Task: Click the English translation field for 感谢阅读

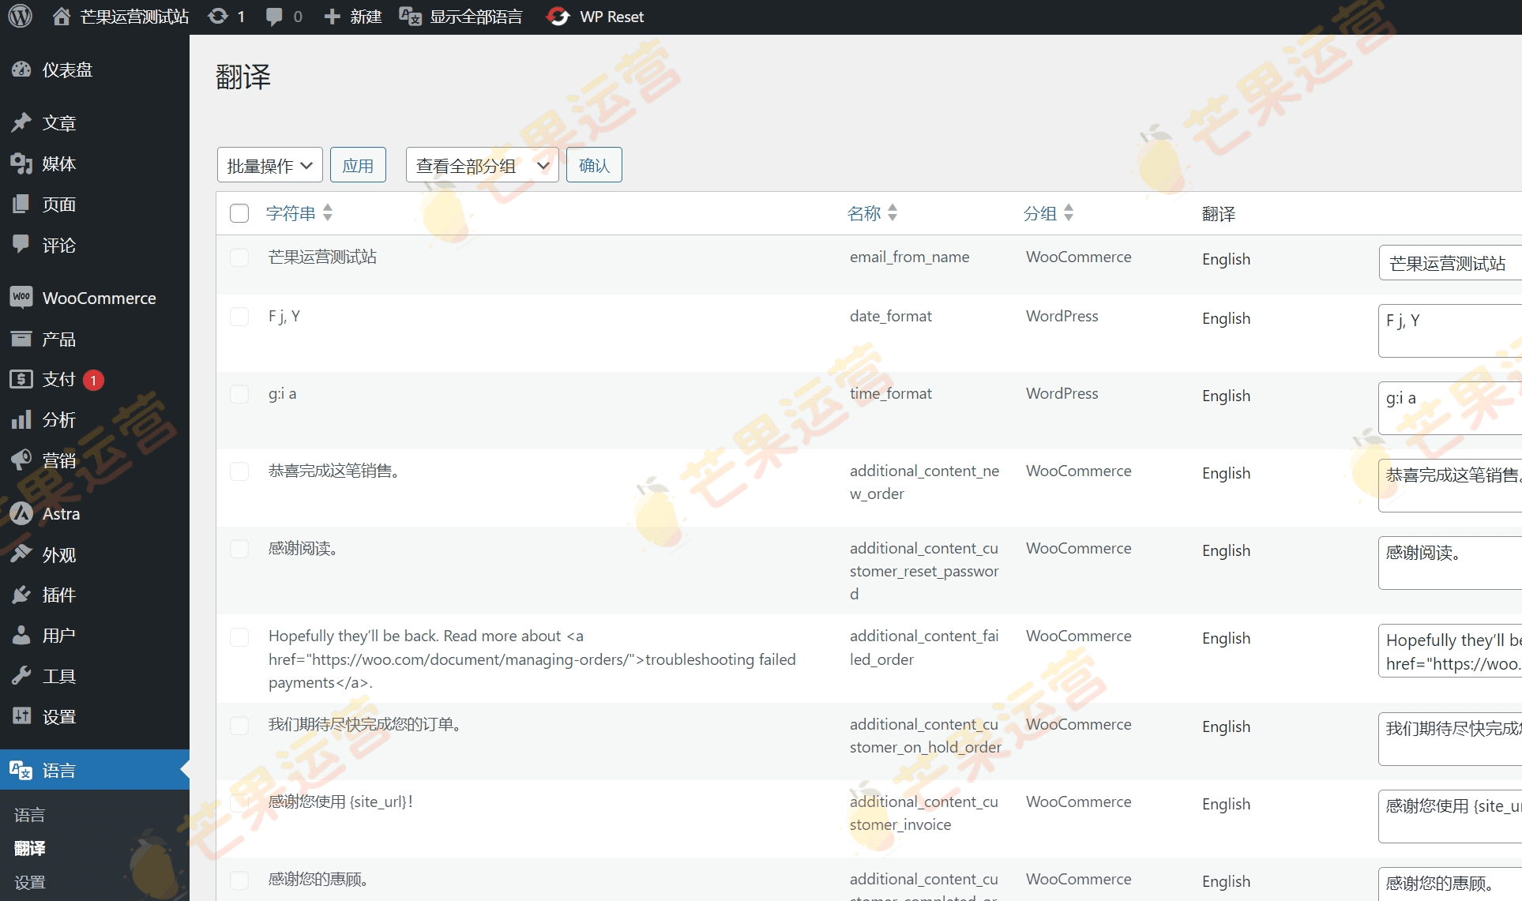Action: 1450,563
